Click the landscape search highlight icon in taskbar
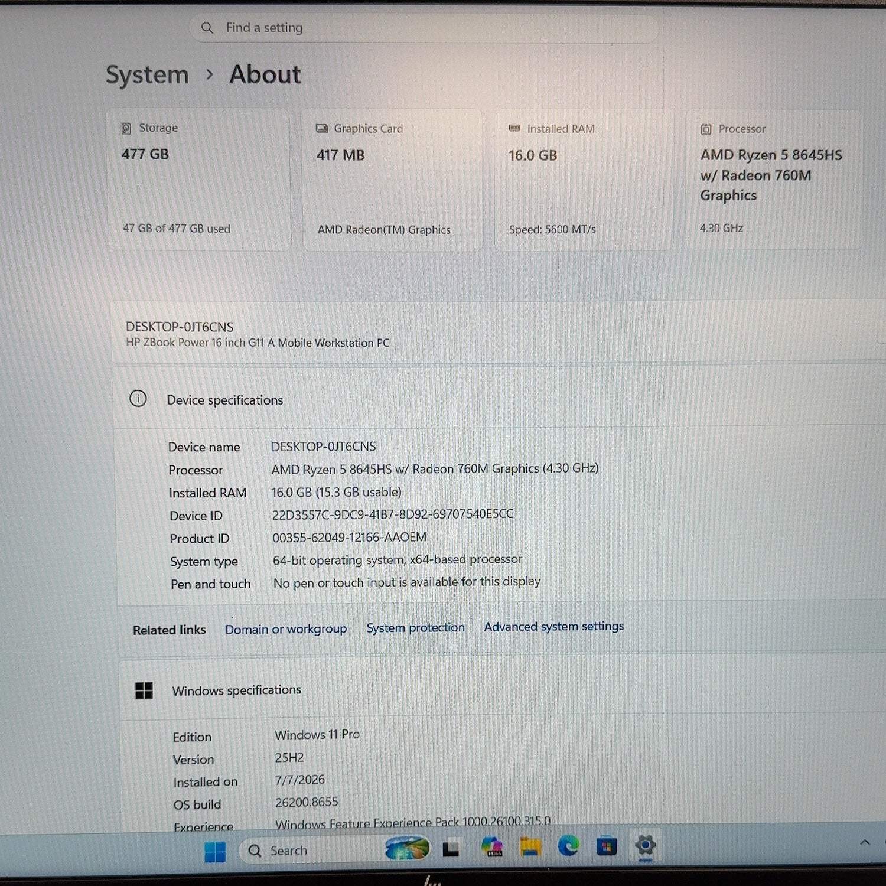Screen dimensions: 886x886 click(x=407, y=848)
